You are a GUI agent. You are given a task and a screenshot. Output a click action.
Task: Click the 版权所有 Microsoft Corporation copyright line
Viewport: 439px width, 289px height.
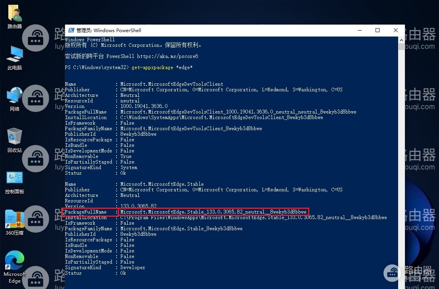click(x=133, y=45)
